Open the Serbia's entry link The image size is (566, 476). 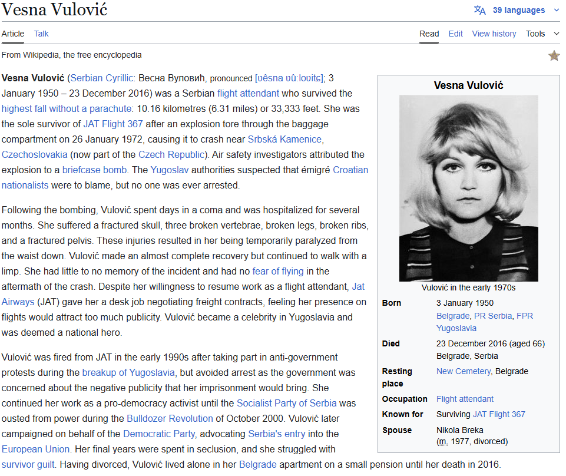point(276,434)
